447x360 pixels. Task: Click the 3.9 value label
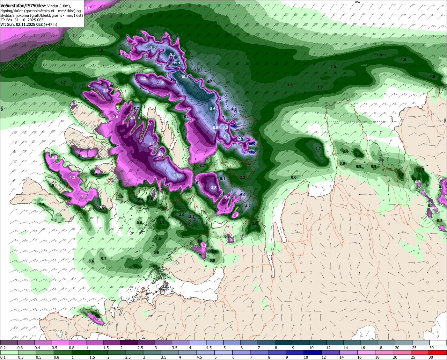point(106,91)
